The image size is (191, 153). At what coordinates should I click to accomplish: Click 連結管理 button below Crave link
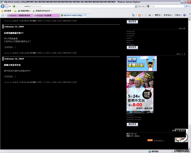tap(132, 124)
